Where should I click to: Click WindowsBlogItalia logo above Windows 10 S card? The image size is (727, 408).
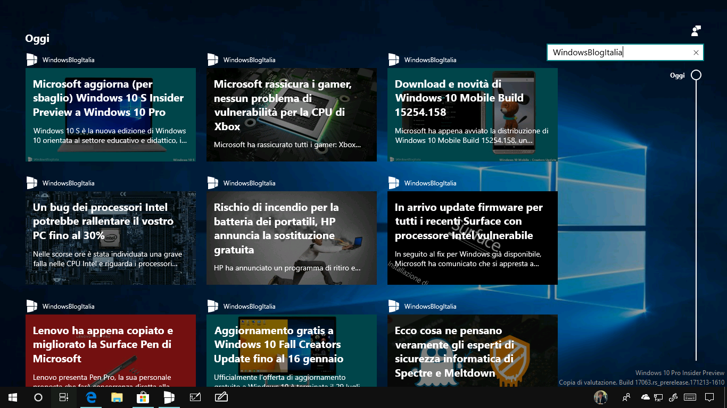coord(32,59)
